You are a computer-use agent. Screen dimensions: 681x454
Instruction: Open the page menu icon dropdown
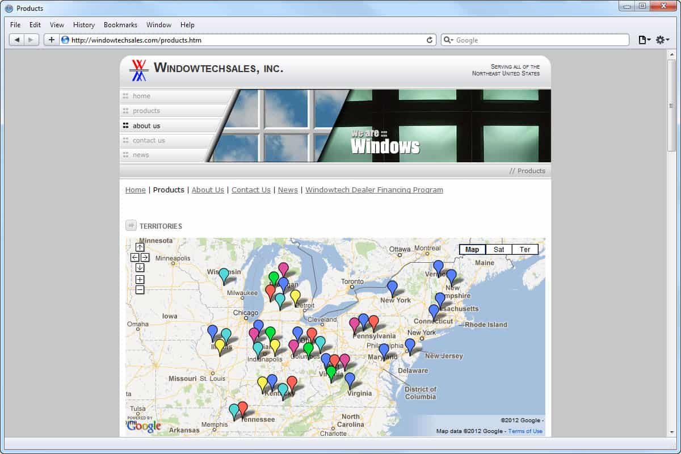645,40
